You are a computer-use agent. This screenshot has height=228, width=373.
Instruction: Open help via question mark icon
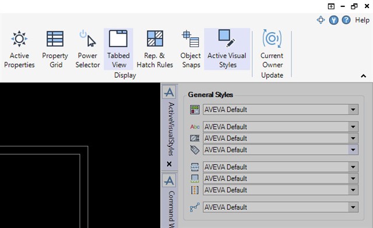pyautogui.click(x=346, y=20)
